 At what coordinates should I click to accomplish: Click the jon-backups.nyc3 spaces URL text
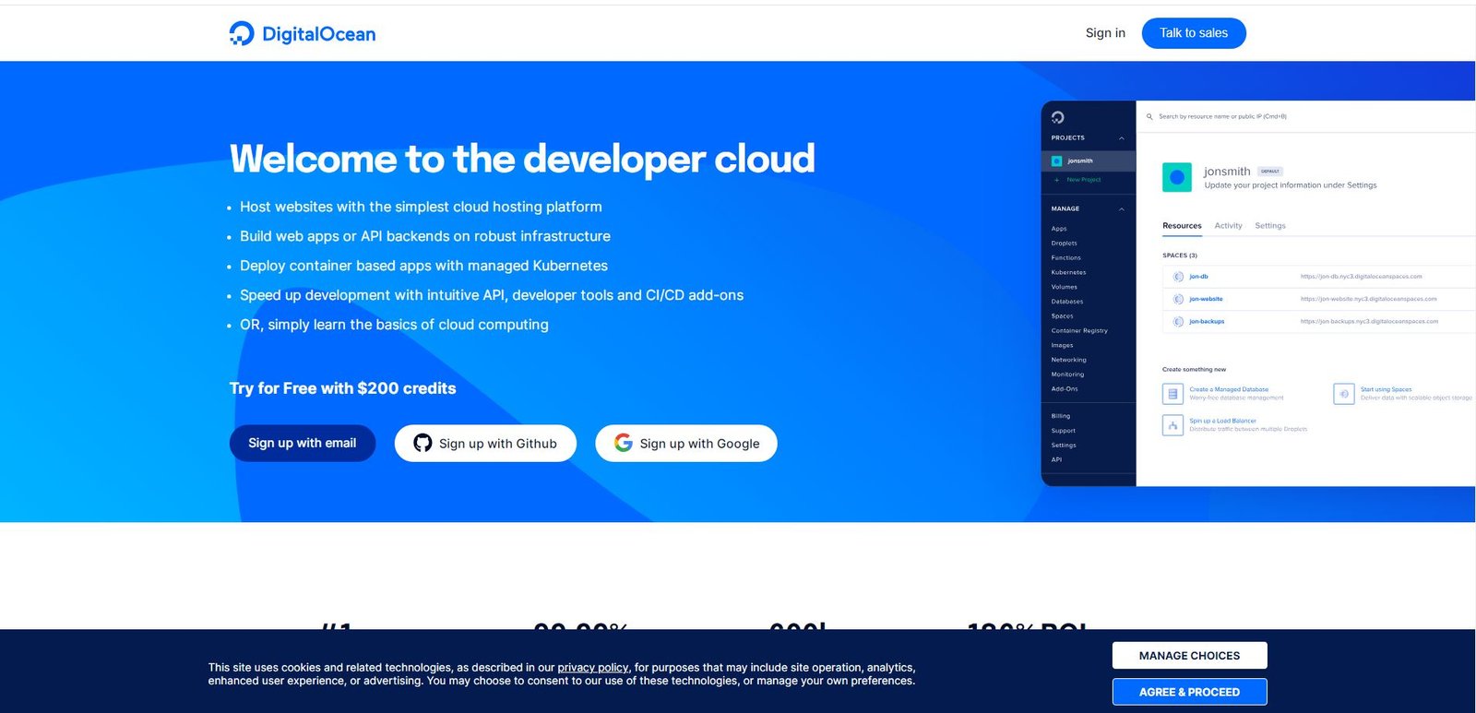click(1369, 322)
